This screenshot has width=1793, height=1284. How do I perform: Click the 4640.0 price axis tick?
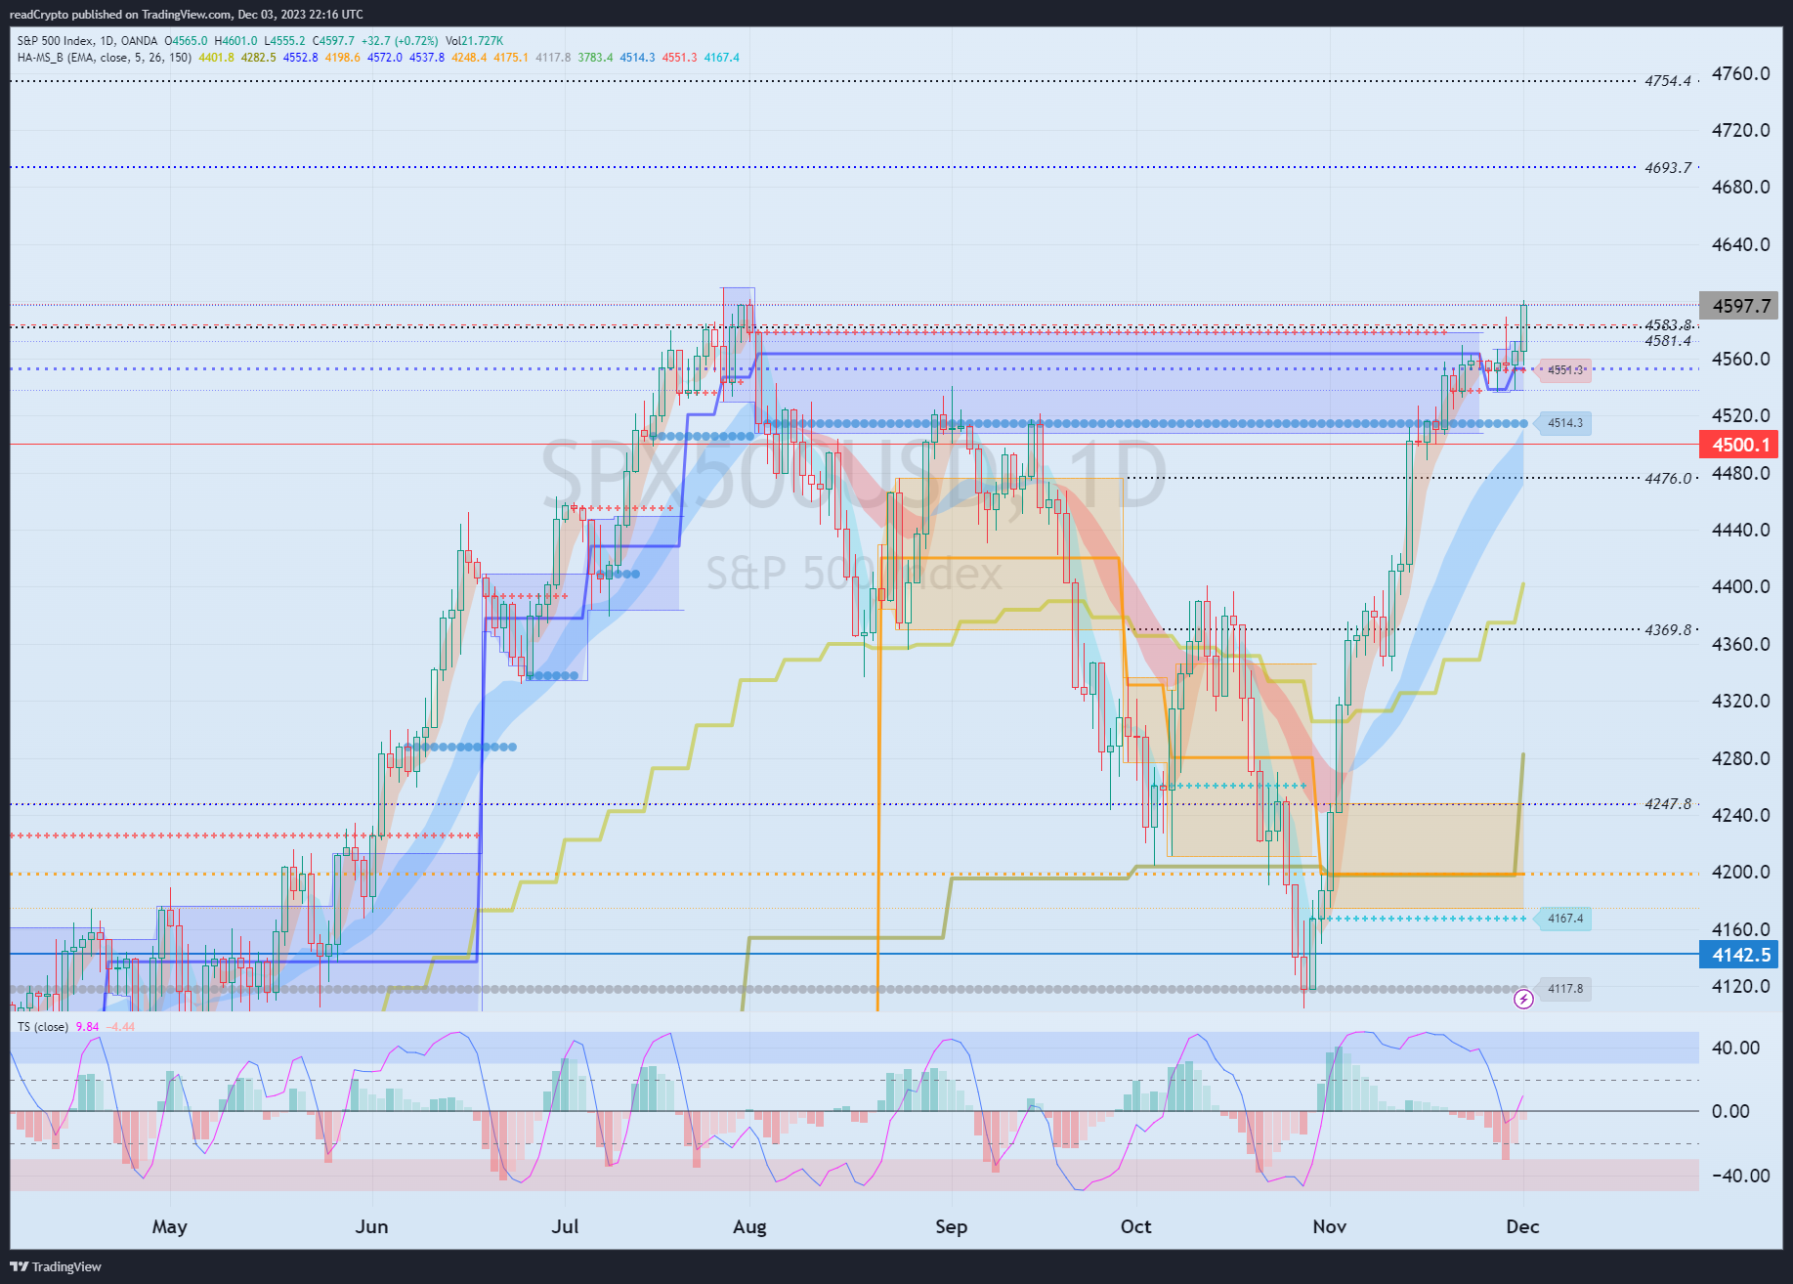[1740, 244]
